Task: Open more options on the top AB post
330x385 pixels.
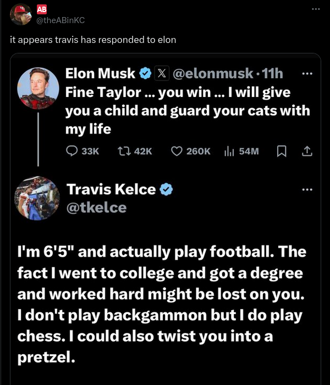Action: coord(315,9)
